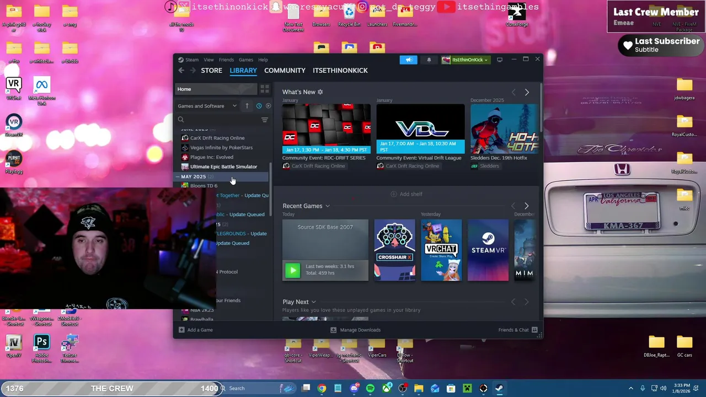Open the Steam announcements megaphone button
Screen dimensions: 706x397
pyautogui.click(x=409, y=60)
